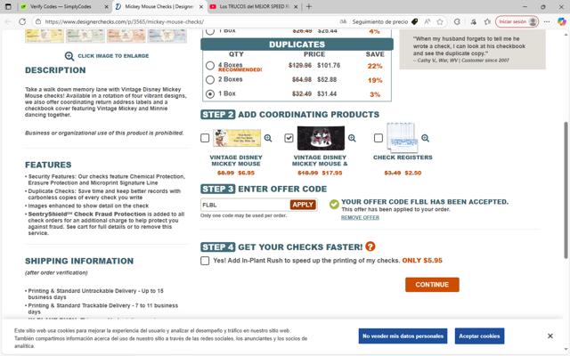570x356 pixels.
Task: Open the tab actions menu icon
Action: [8, 6]
